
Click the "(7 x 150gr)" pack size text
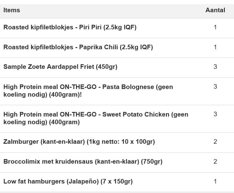click(117, 181)
